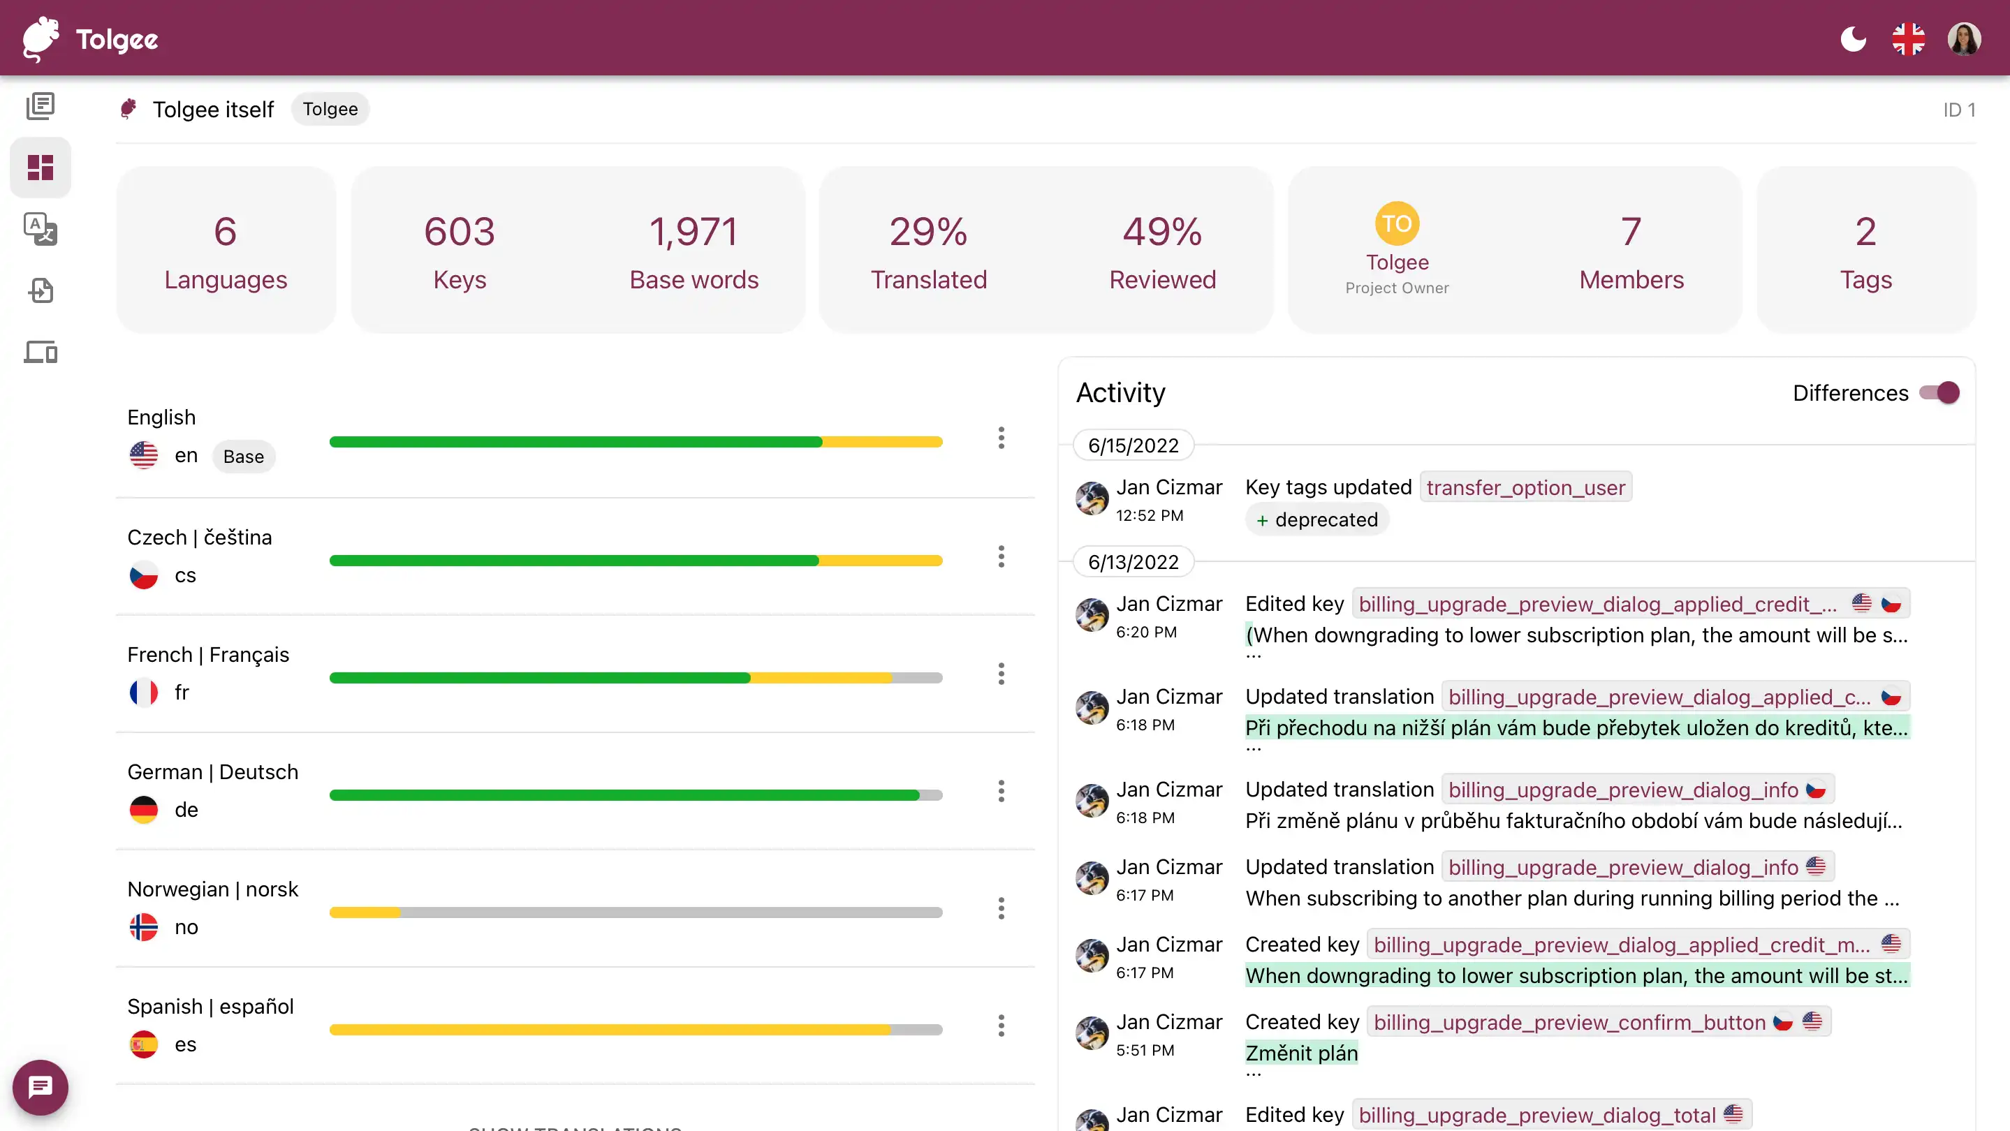2010x1131 pixels.
Task: Expand the Spanish language options menu
Action: click(1005, 1026)
